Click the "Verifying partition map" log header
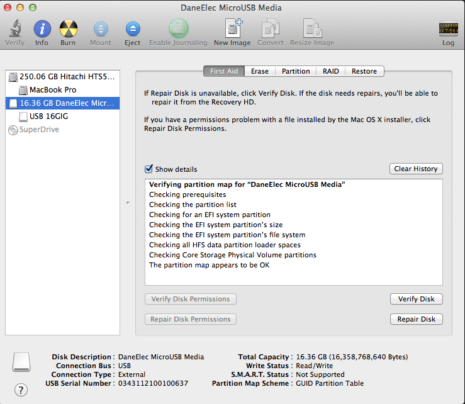465x404 pixels. (x=247, y=184)
